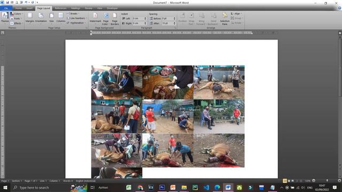Click the English (Indonesia) language status
This screenshot has width=342, height=192.
(x=85, y=181)
